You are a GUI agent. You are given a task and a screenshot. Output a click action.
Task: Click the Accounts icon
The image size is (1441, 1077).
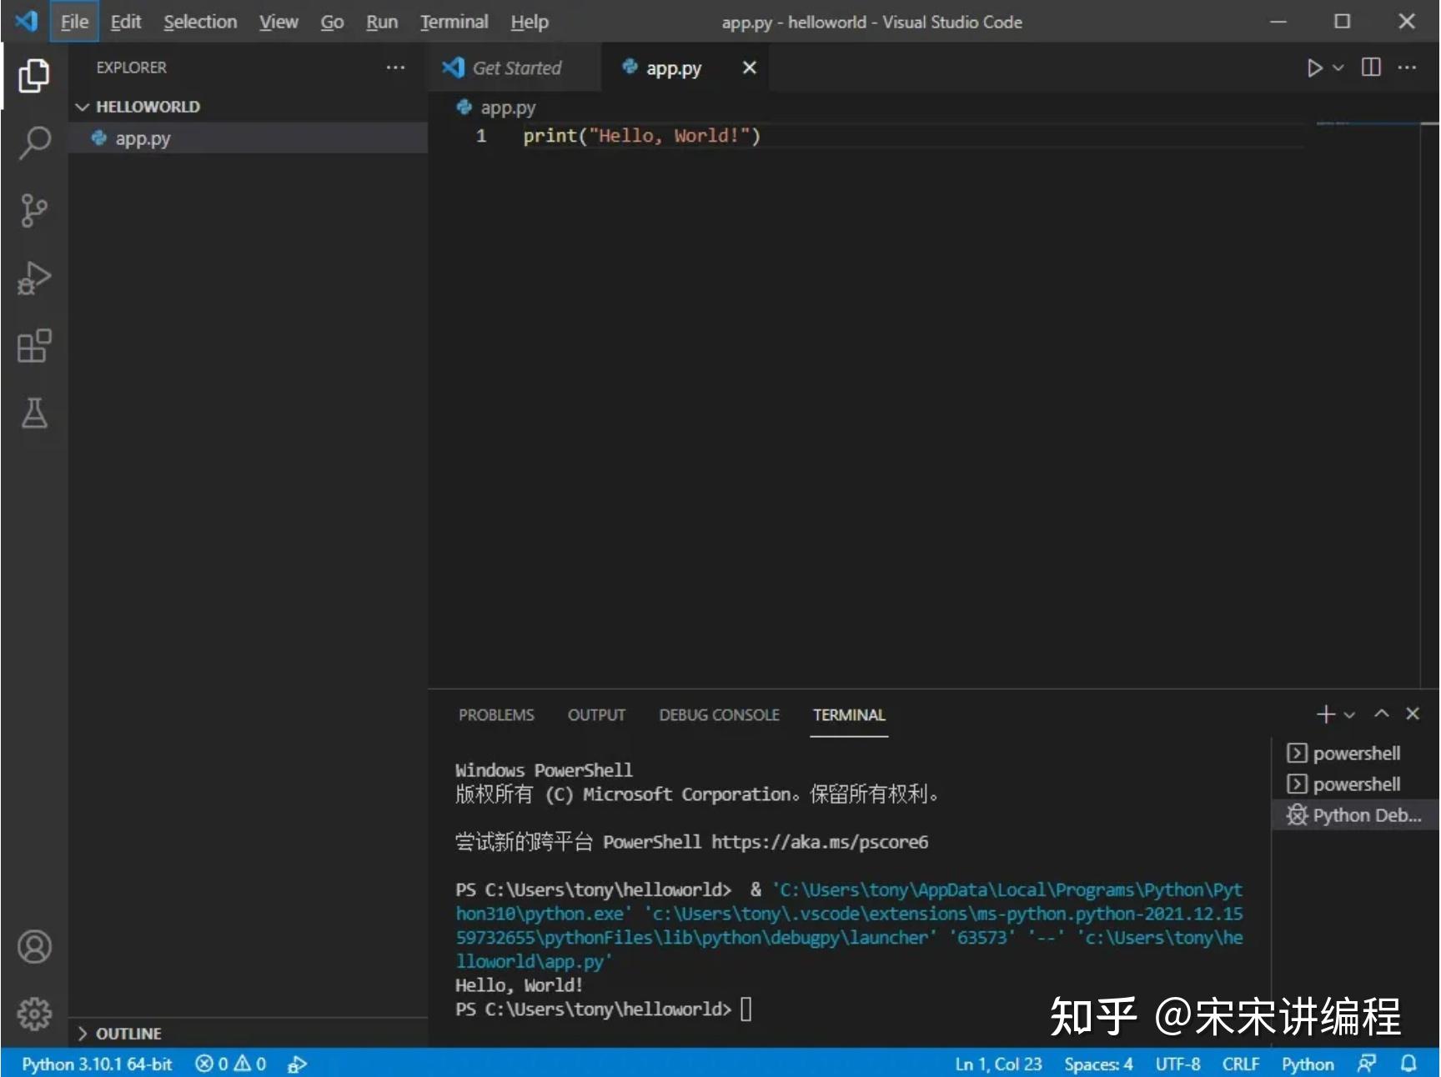tap(34, 947)
